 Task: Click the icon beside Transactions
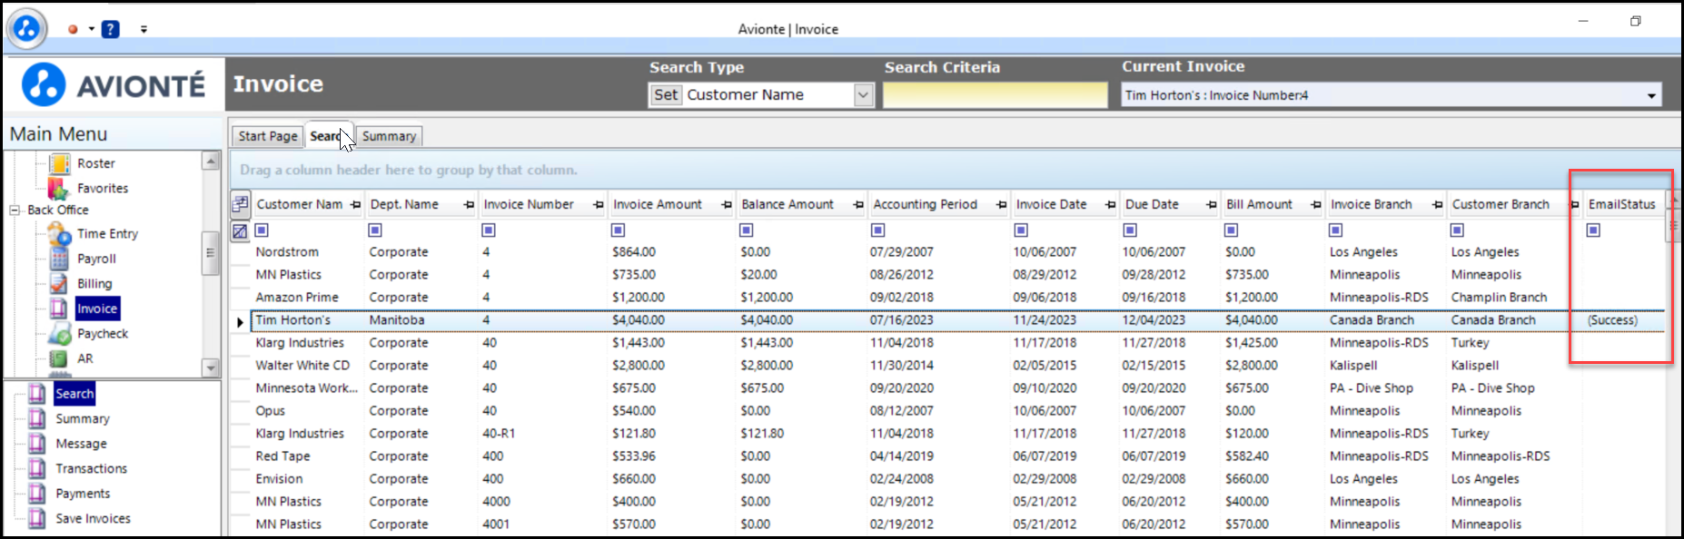[x=37, y=468]
